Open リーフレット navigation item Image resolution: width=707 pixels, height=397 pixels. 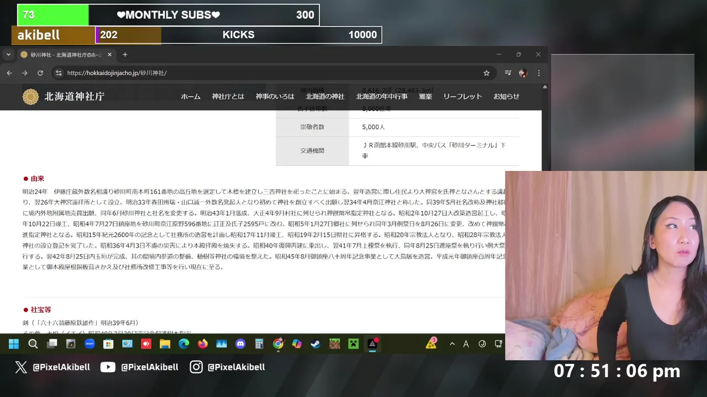462,96
